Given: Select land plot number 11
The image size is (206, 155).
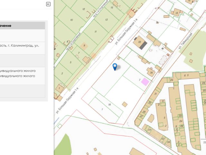Looking at the screenshot, I should [96, 32].
